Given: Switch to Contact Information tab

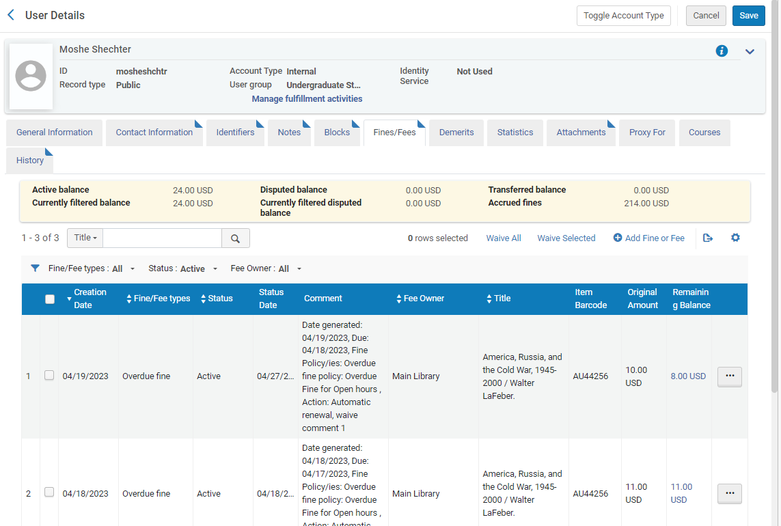Looking at the screenshot, I should coord(154,133).
